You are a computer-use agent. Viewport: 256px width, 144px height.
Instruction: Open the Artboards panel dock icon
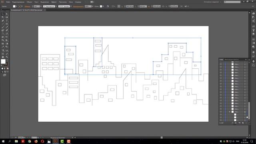253,65
